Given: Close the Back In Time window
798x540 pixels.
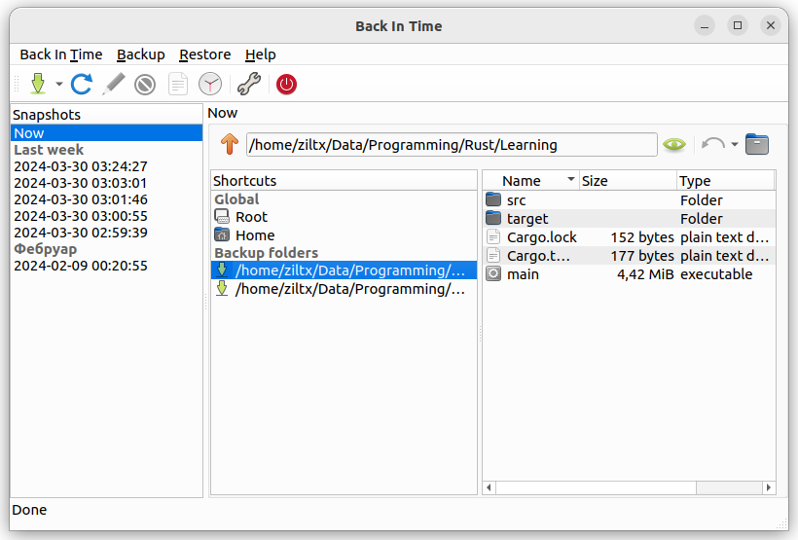Looking at the screenshot, I should [771, 25].
